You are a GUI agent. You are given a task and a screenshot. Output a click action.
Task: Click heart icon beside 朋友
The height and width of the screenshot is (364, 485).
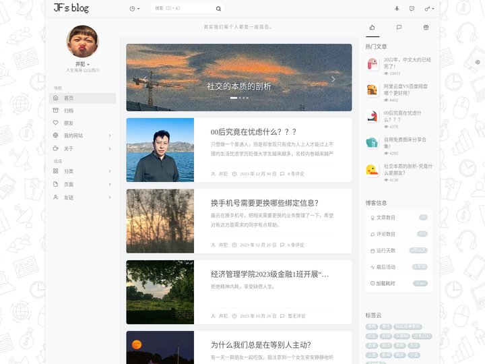pos(56,123)
